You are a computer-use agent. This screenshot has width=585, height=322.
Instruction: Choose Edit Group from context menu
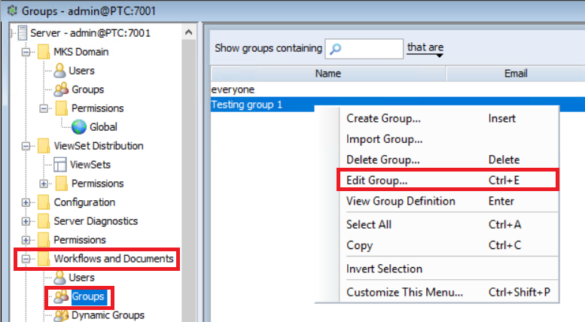[376, 181]
